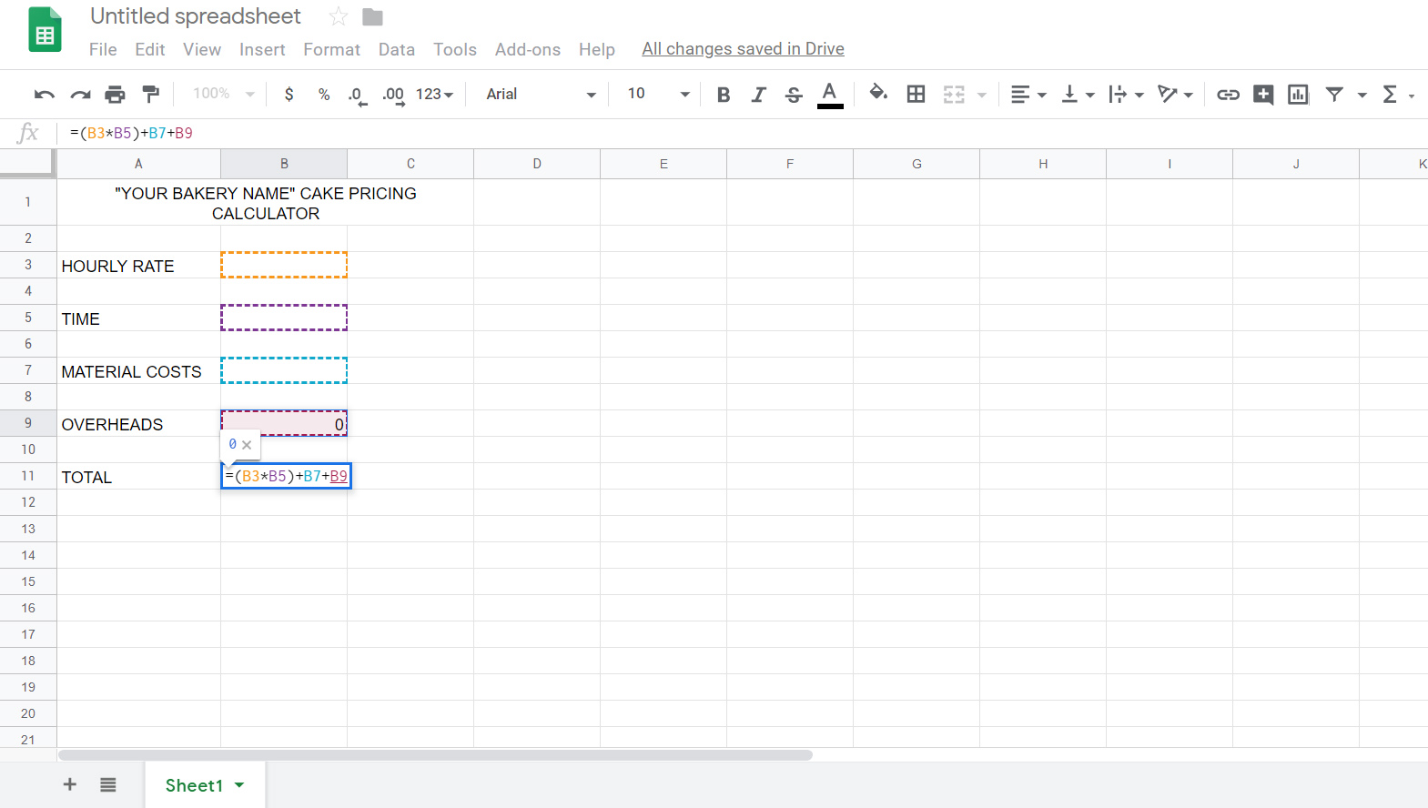Click the HOURLY RATE cell
Viewport: 1428px width, 808px height.
138,266
